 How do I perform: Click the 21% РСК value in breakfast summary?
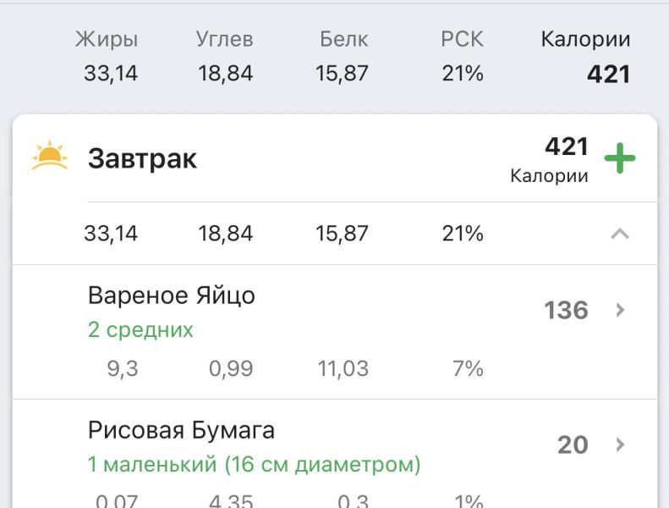[462, 234]
